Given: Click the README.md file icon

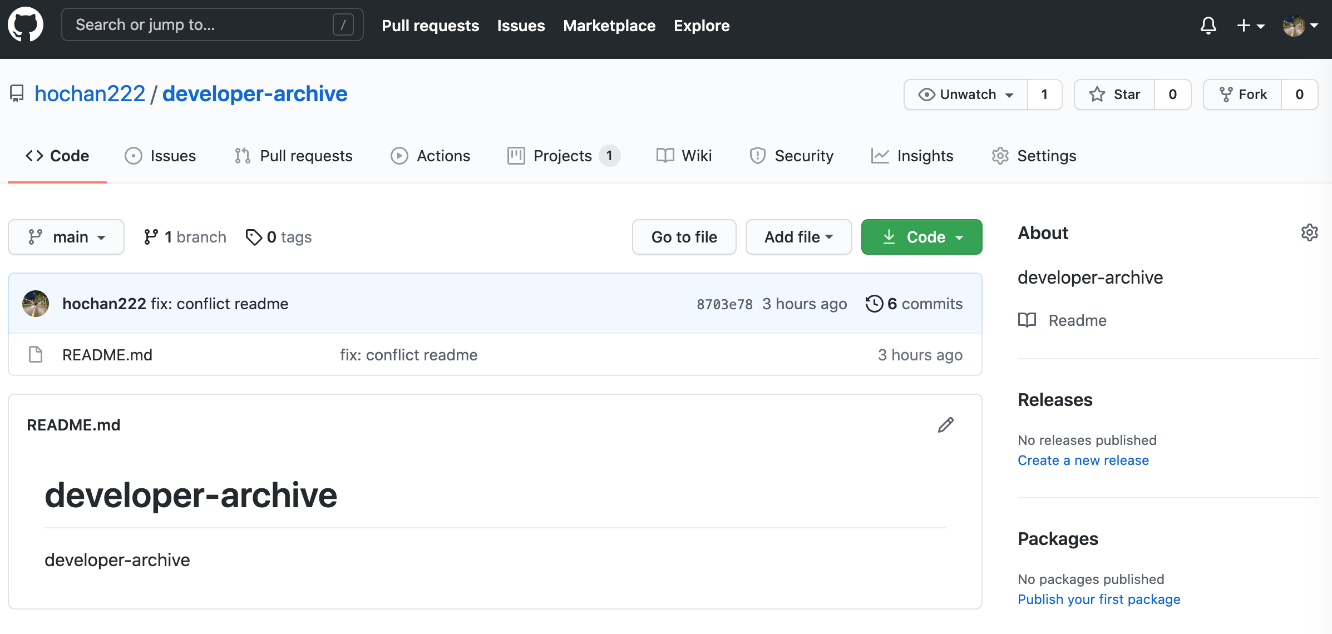Looking at the screenshot, I should pyautogui.click(x=36, y=355).
